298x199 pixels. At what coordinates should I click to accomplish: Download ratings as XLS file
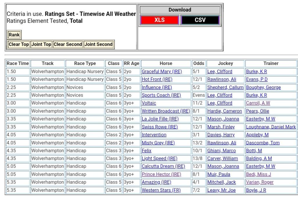pos(159,20)
